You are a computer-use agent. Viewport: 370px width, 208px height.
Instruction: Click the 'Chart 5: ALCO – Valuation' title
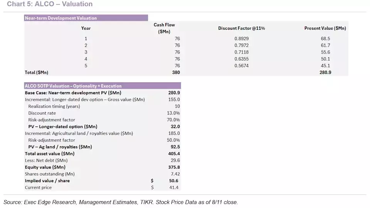tap(50, 4)
